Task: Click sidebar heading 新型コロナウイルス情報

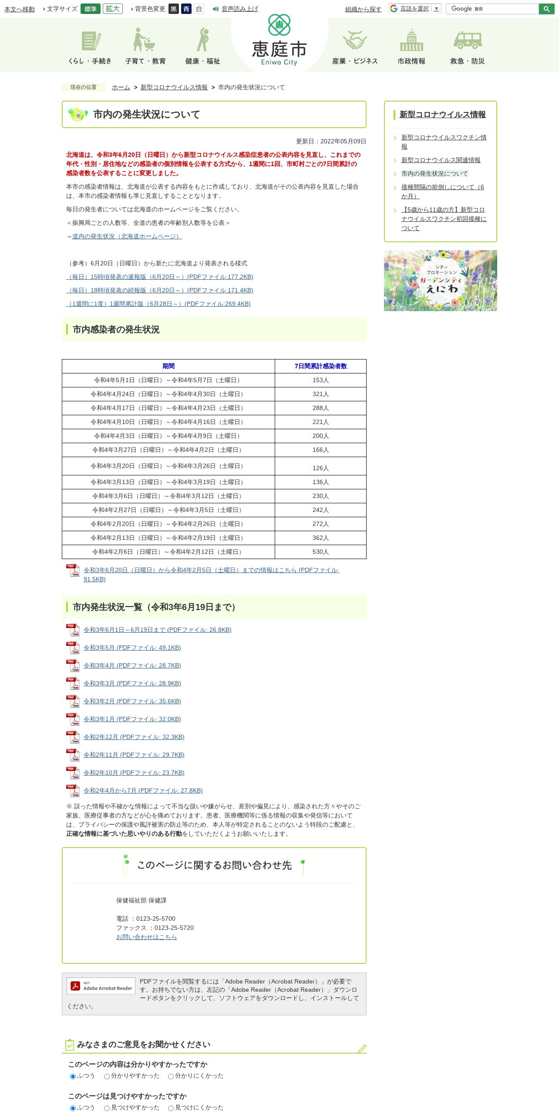Action: [x=443, y=114]
